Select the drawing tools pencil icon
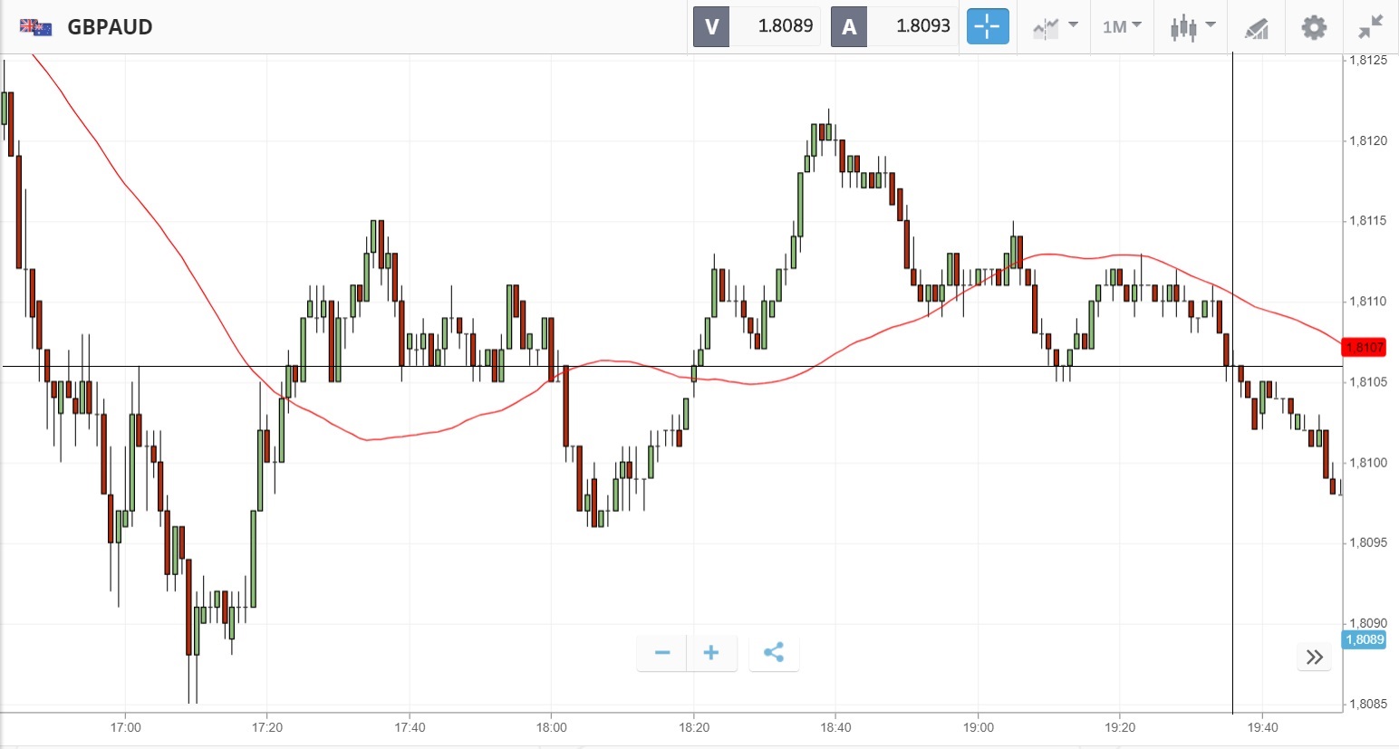 [x=1256, y=27]
